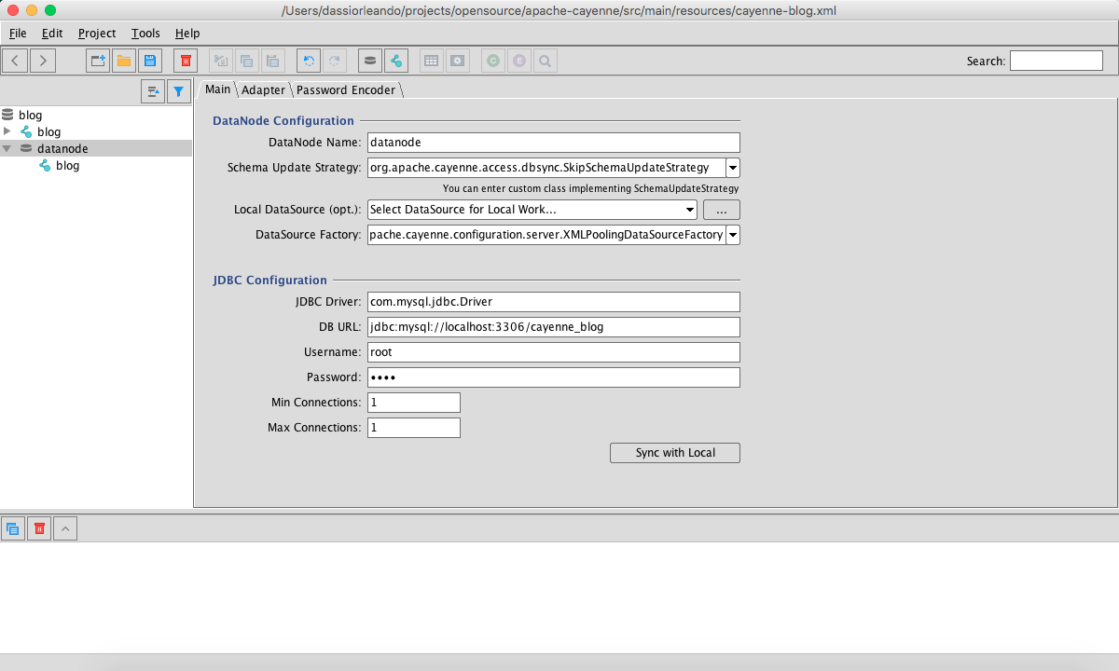Screen dimensions: 1119x671
Task: Click the Username field
Action: (x=554, y=352)
